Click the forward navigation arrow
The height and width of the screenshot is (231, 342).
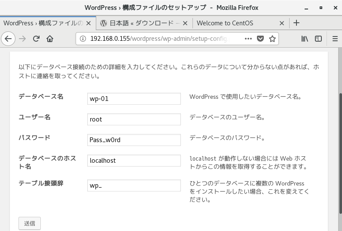[22, 39]
